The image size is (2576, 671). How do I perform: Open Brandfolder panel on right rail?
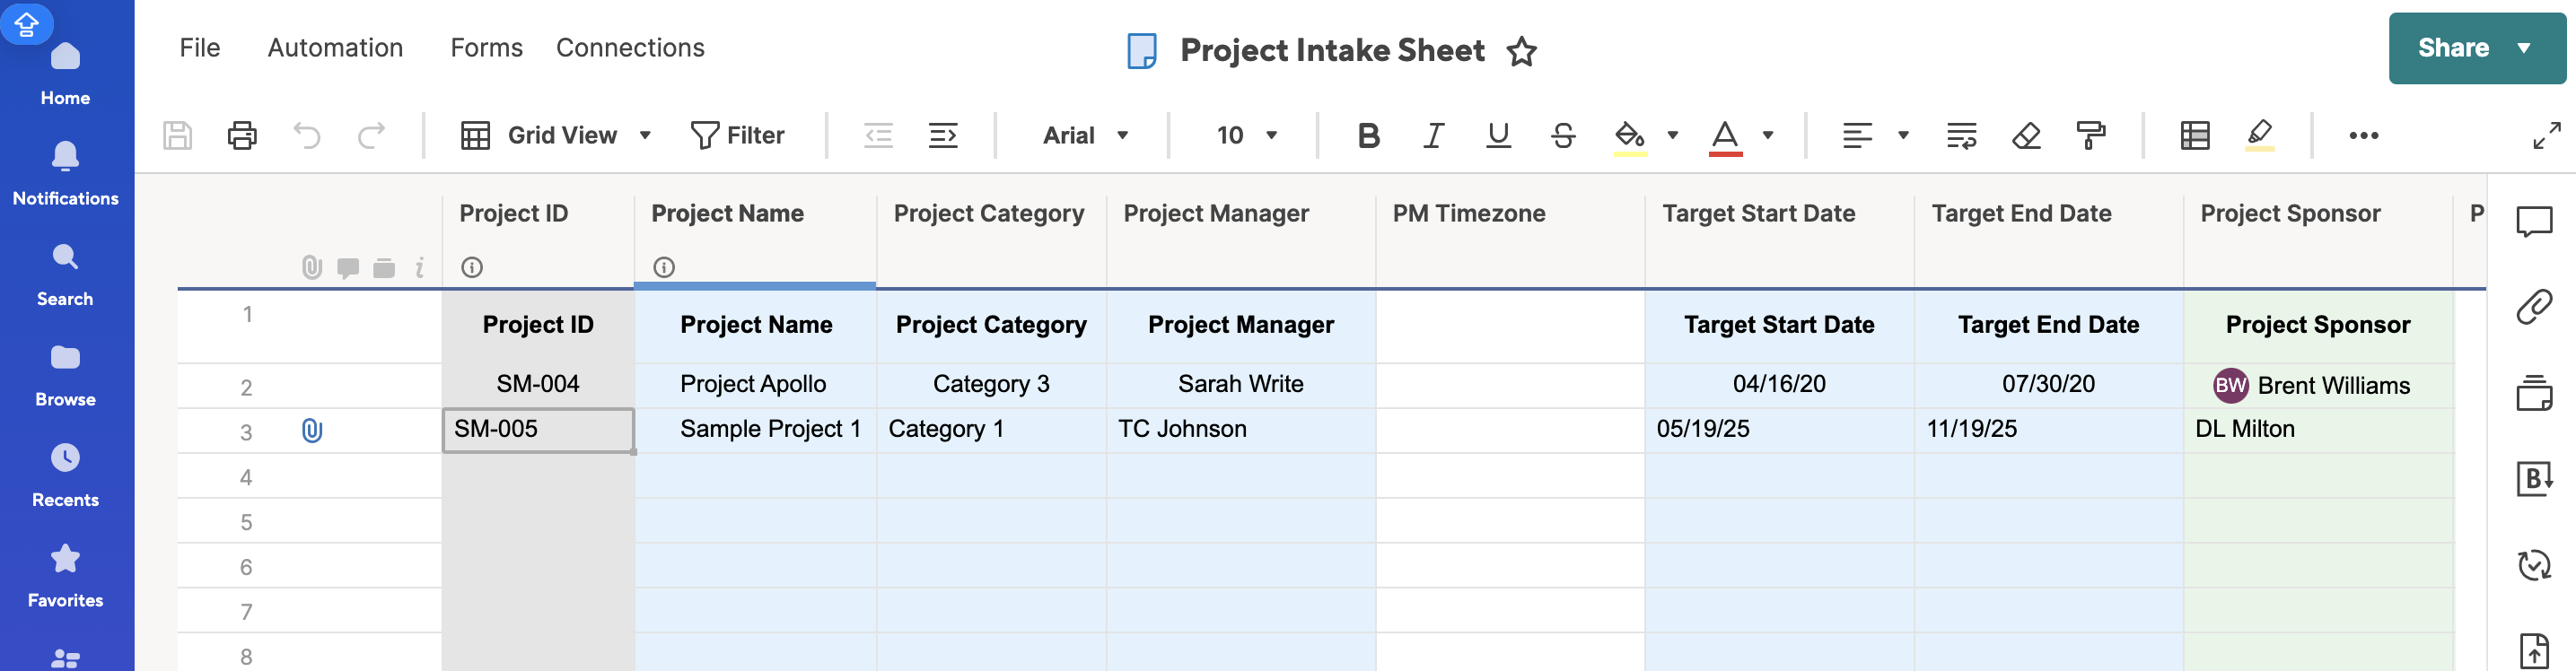[2534, 479]
